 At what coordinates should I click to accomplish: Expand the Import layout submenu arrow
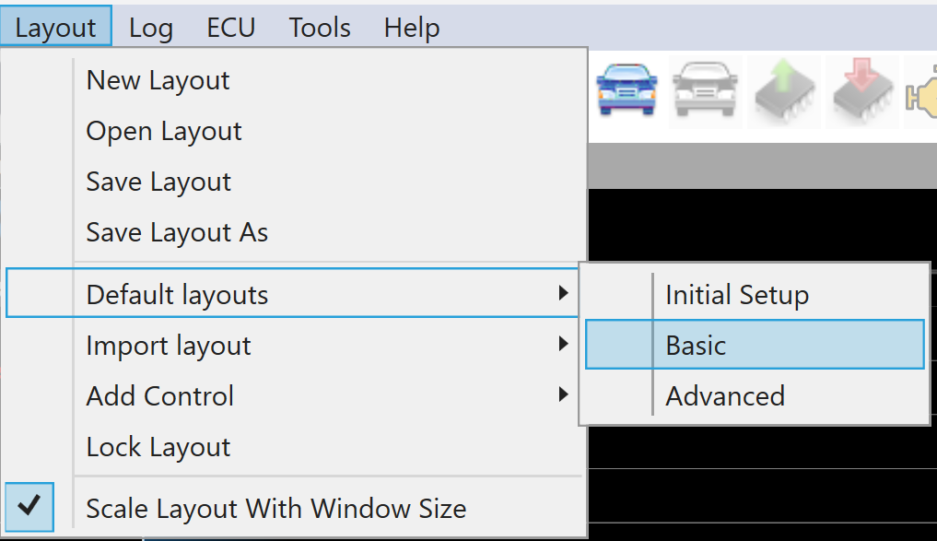pos(563,345)
